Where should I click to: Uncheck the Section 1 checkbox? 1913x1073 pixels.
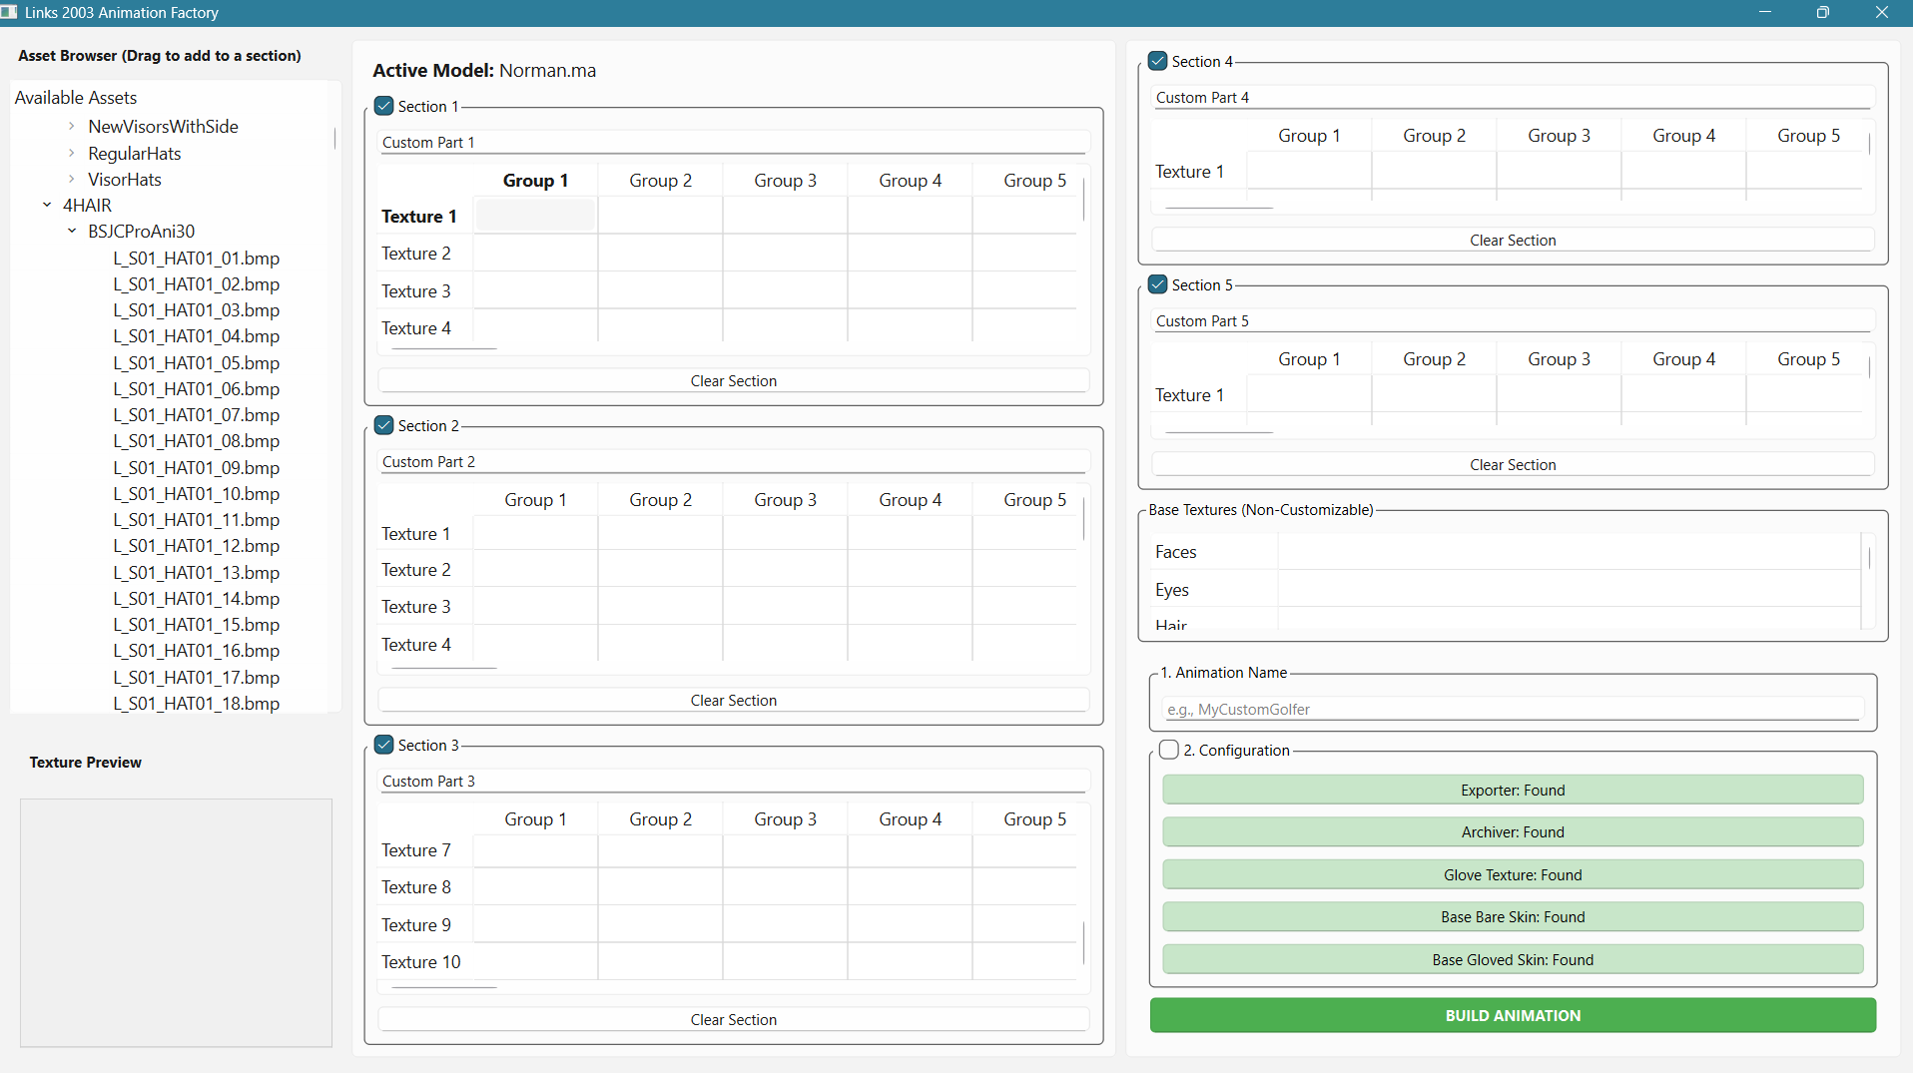(384, 106)
